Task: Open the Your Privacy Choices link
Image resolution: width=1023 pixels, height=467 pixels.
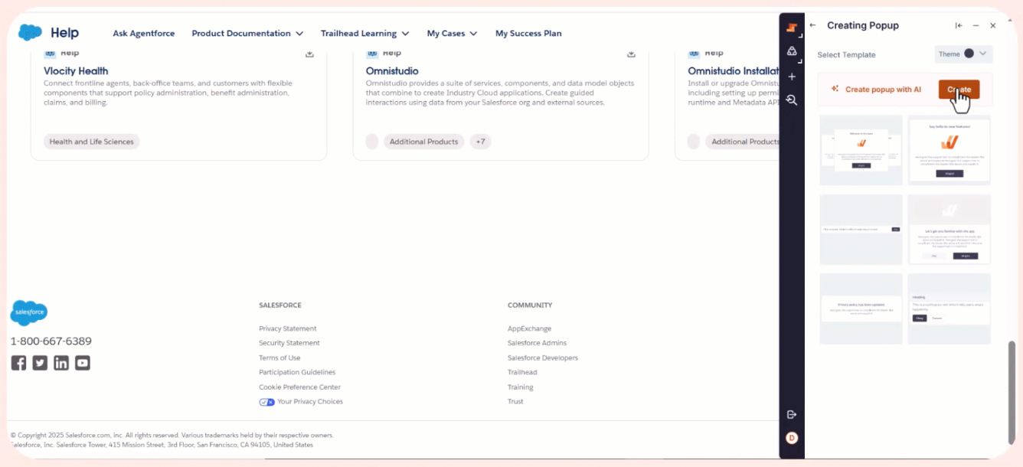Action: click(x=310, y=401)
